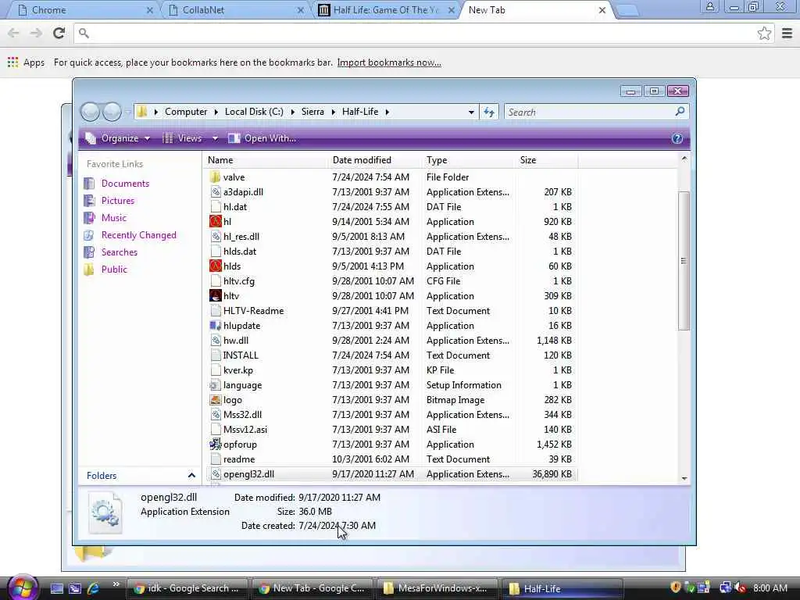800x600 pixels.
Task: Open Public favorite link
Action: tap(114, 270)
